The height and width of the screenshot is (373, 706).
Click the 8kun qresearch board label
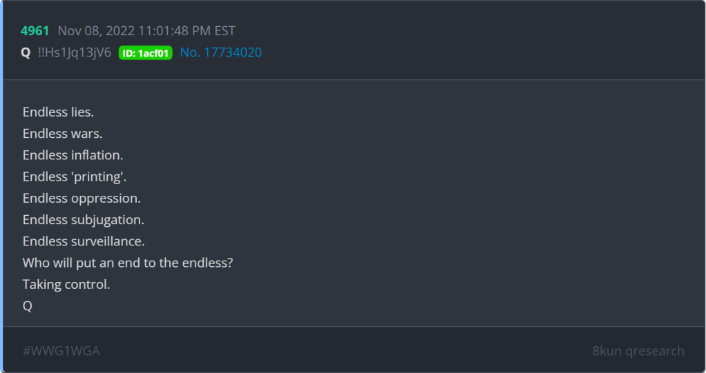[638, 351]
